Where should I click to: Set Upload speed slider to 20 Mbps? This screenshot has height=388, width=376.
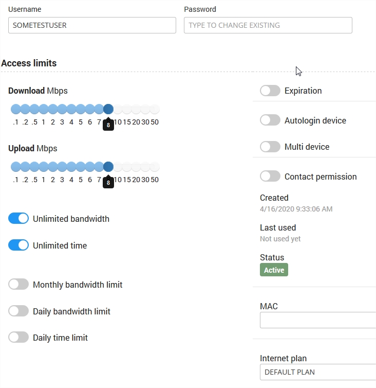pos(136,167)
